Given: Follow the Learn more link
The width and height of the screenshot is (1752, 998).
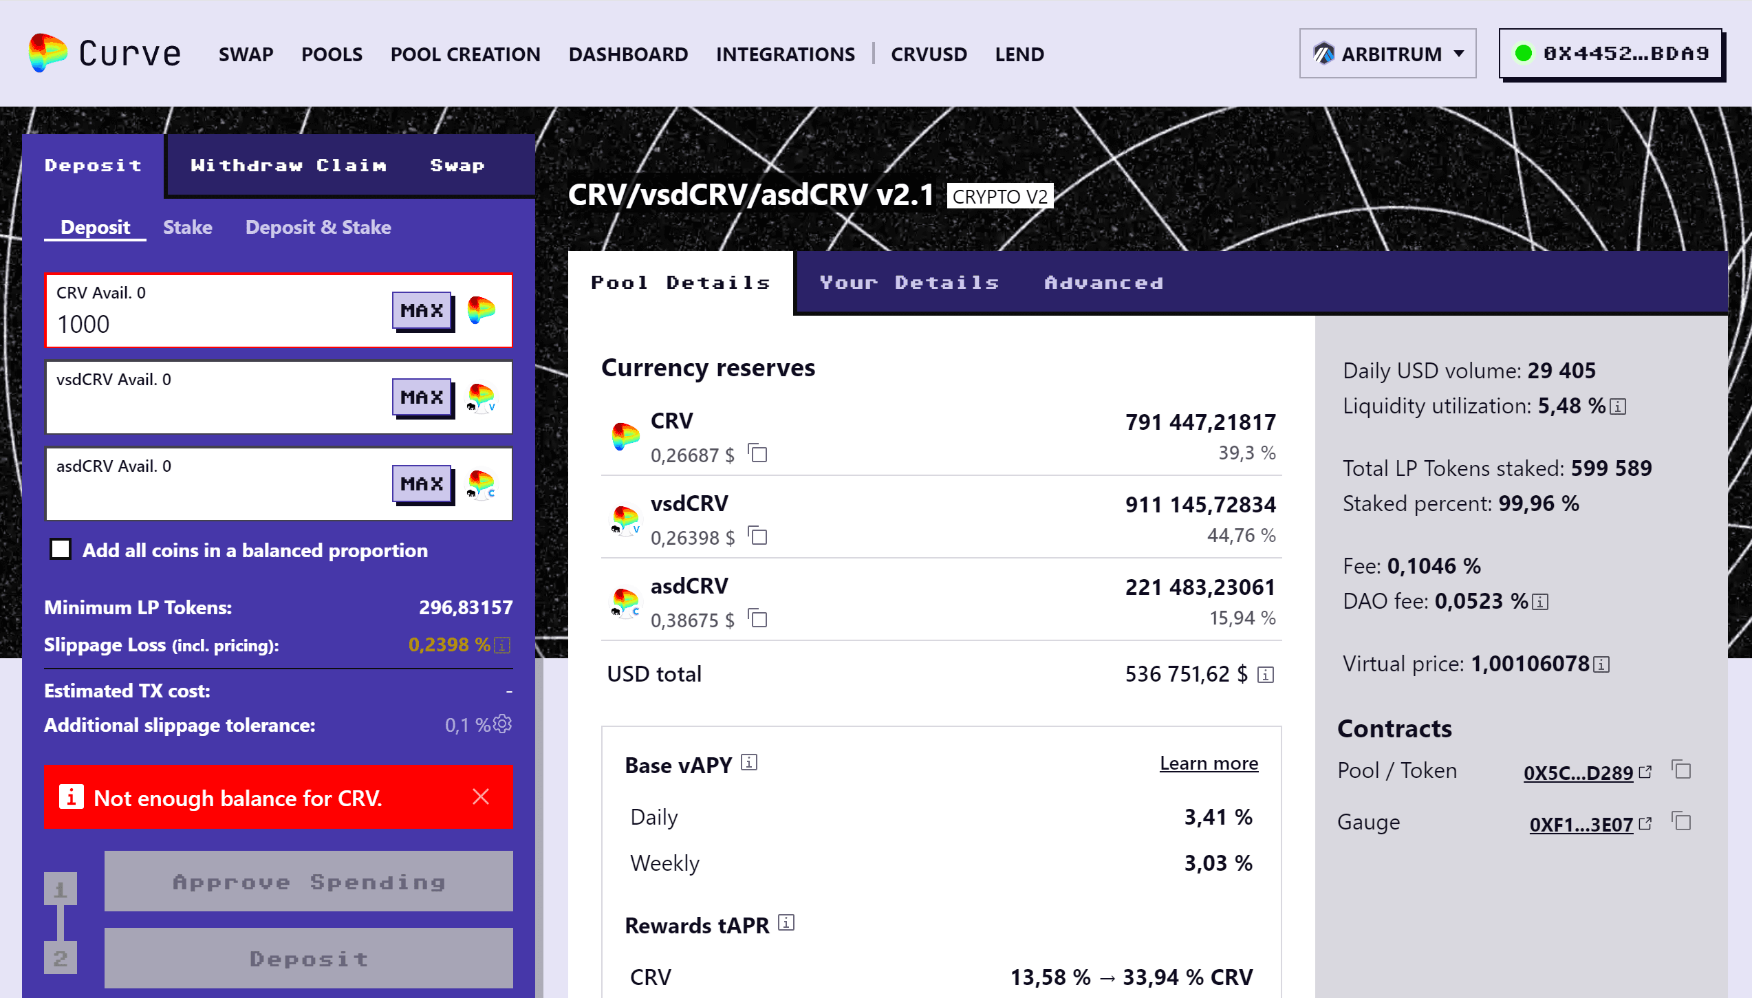Looking at the screenshot, I should click(1209, 763).
